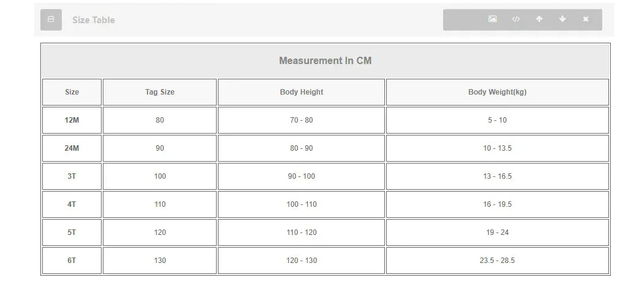Screen dimensions: 631x288
Task: Select the Body Weight(kg) column header
Action: (x=497, y=92)
